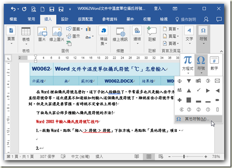Pick the circled ① symbol

click(x=208, y=110)
